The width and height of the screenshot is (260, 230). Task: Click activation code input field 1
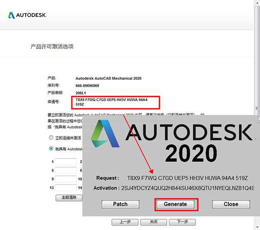point(66,162)
